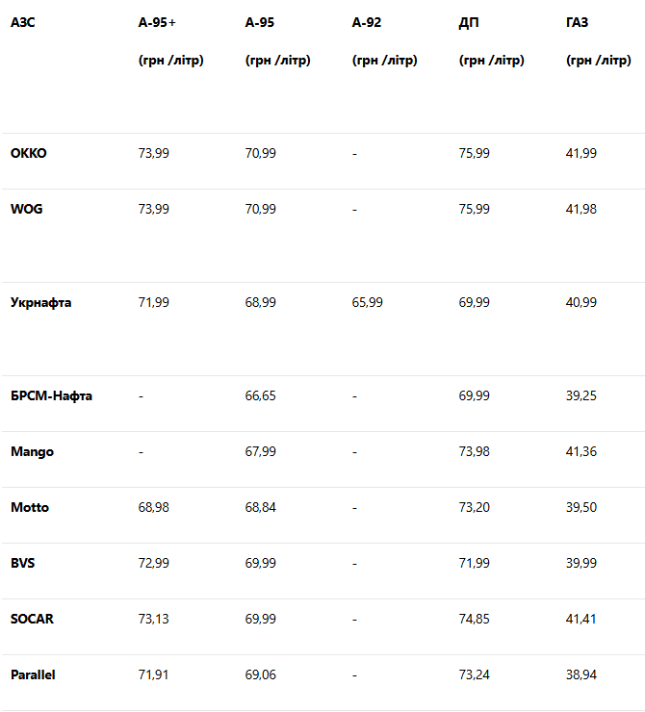
Task: Select the Motto row label
Action: (x=30, y=507)
